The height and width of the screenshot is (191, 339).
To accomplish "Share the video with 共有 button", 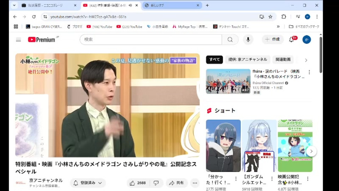I will pos(177,183).
